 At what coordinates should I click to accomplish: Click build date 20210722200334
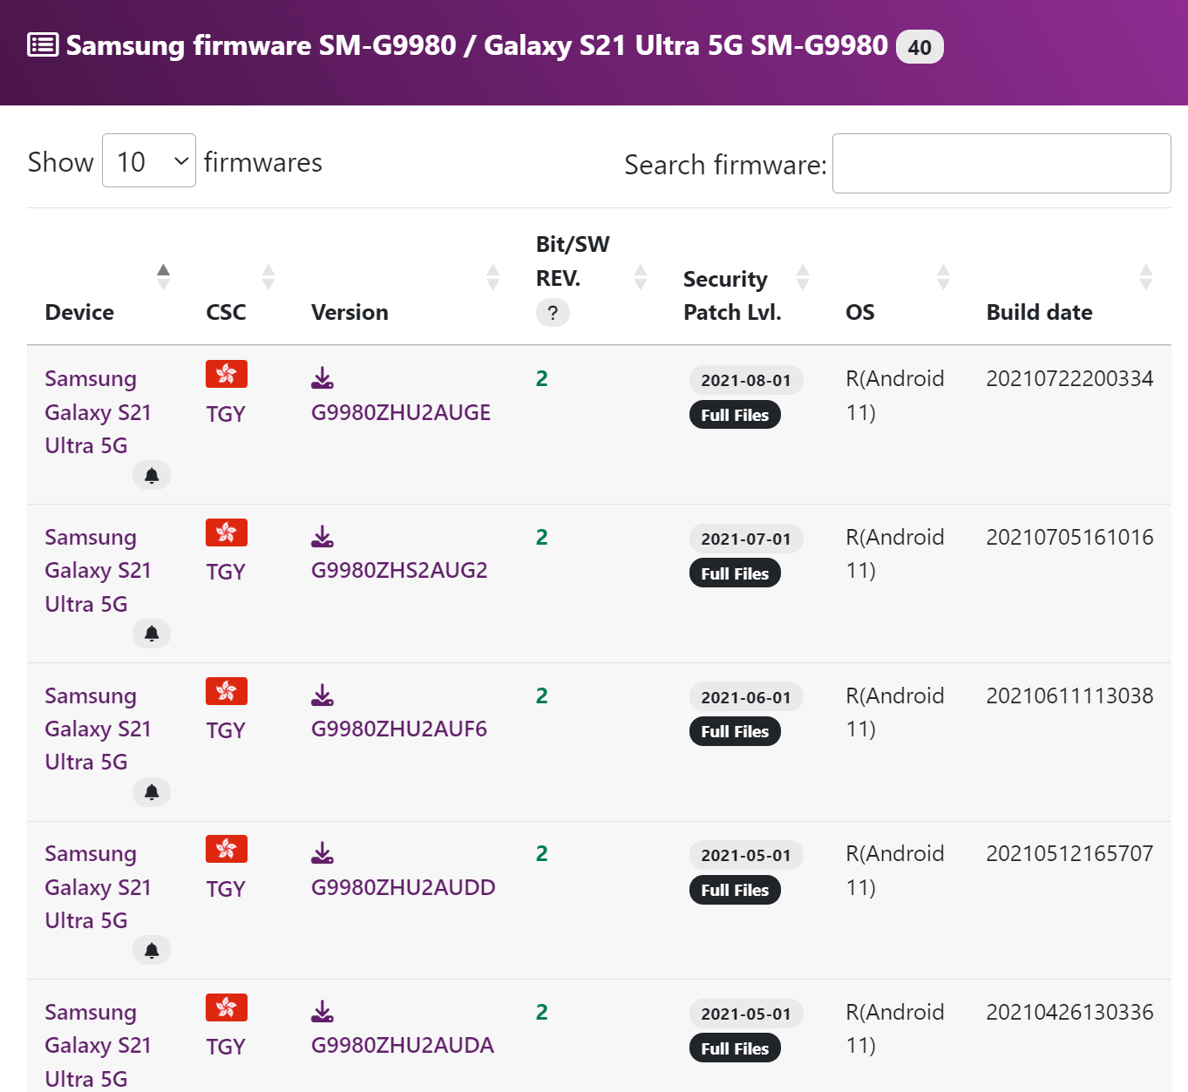(x=1069, y=378)
